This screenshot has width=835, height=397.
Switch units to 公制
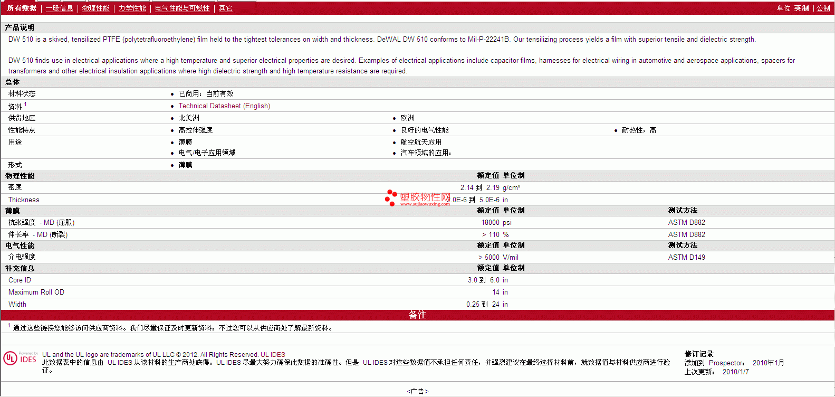(x=823, y=8)
